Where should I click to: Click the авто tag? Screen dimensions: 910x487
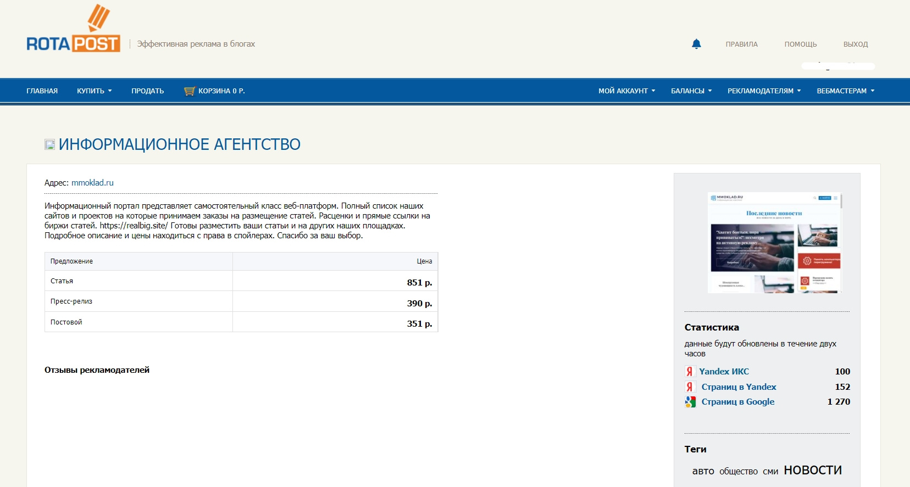click(x=703, y=471)
